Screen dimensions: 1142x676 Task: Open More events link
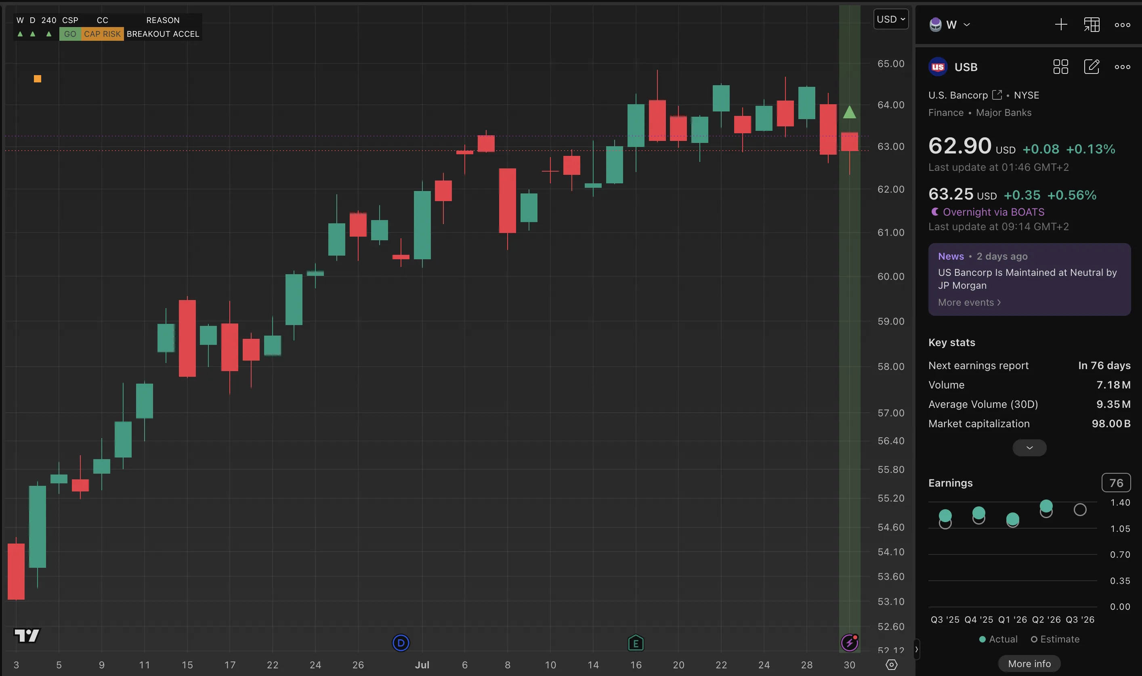(x=969, y=302)
